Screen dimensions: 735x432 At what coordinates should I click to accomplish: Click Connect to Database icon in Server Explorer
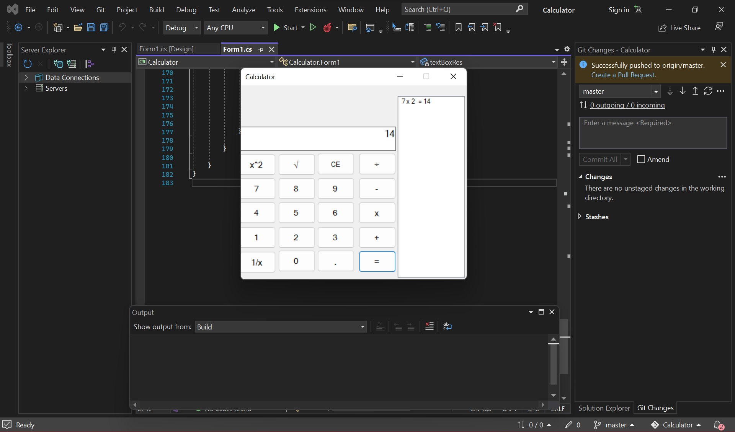[x=58, y=64]
